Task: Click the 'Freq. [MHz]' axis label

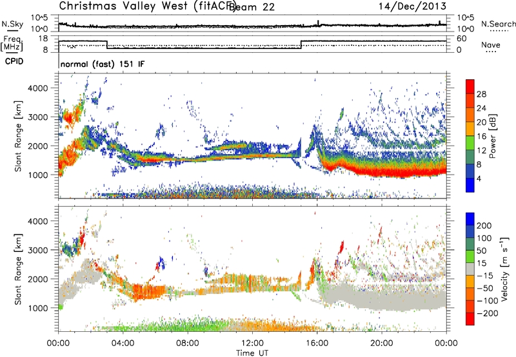Action: point(12,43)
